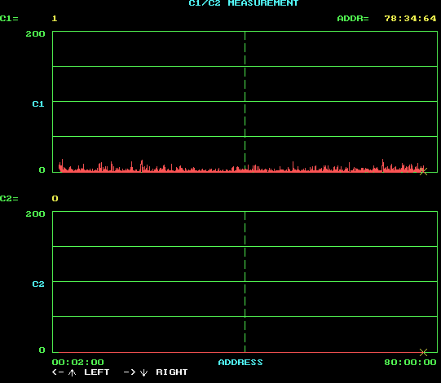This screenshot has height=383, width=441.
Task: Click the C2= value 0
Action: [55, 199]
